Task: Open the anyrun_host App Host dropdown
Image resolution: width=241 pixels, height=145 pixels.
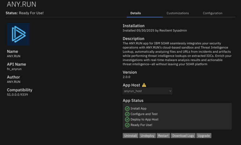Action: [x=147, y=91]
